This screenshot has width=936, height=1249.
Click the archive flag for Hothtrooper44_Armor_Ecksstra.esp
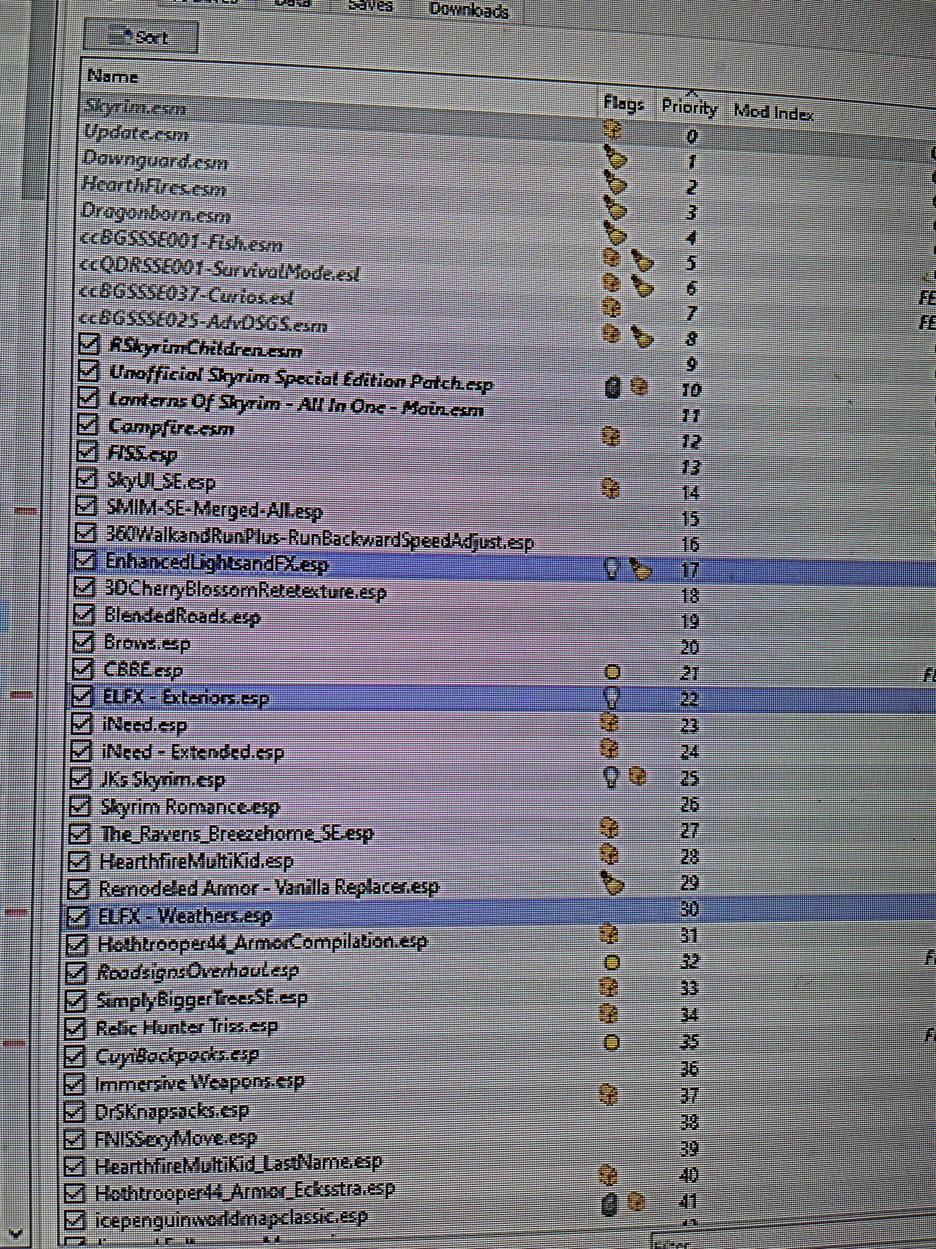click(609, 1174)
